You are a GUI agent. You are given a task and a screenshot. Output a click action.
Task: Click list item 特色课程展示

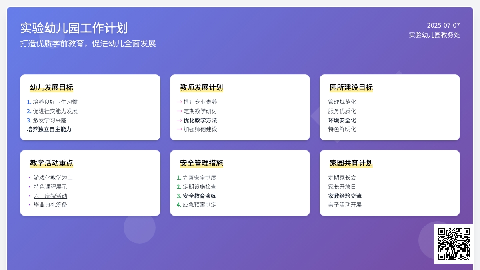(50, 187)
